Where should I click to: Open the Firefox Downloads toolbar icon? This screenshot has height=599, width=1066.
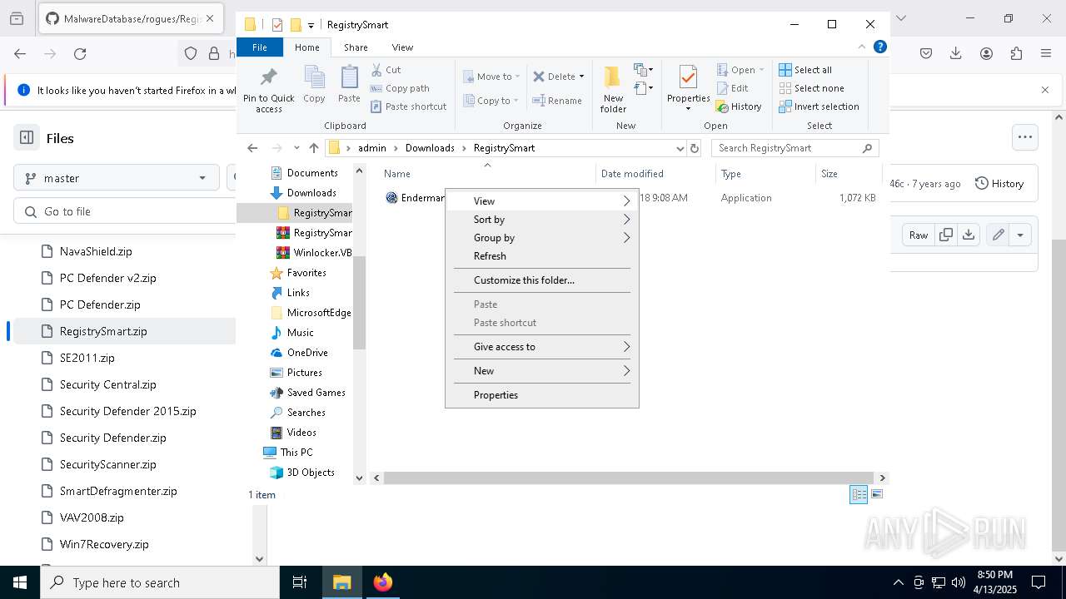(956, 54)
